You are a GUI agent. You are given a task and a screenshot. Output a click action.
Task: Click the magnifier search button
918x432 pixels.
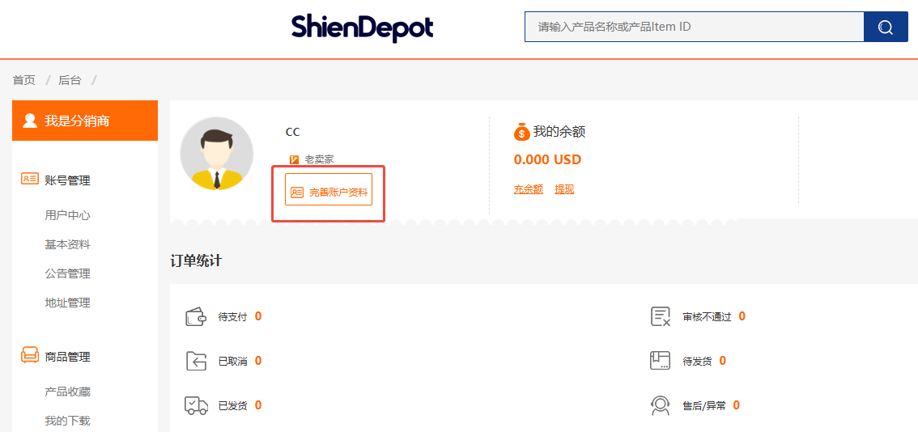[x=886, y=27]
